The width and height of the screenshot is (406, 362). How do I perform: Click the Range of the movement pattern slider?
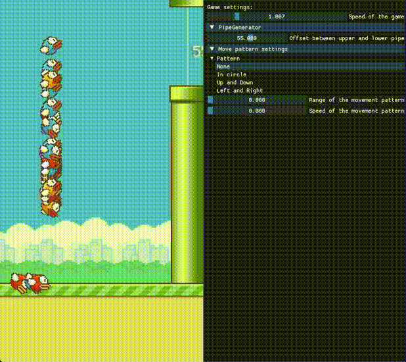coord(257,100)
